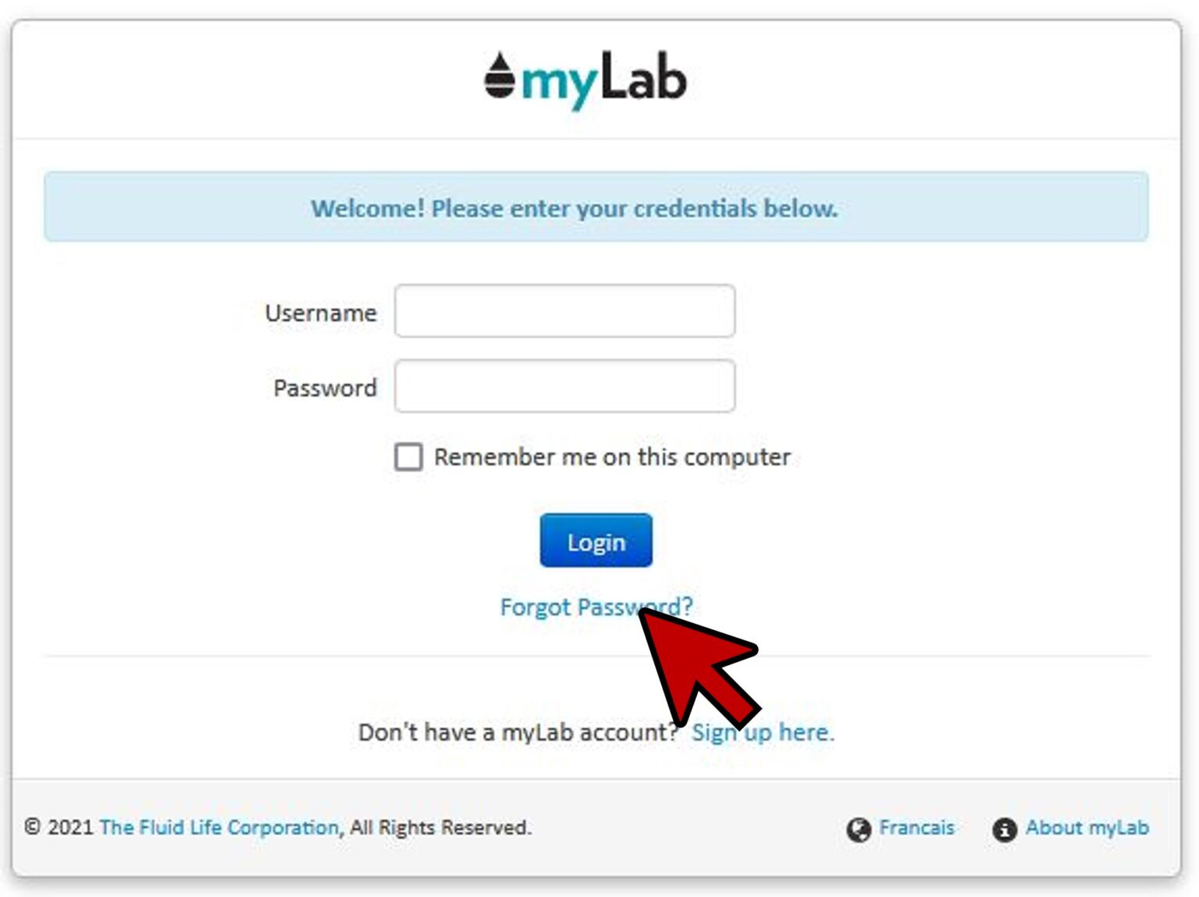
Task: Click inside the Password field
Action: [x=564, y=386]
